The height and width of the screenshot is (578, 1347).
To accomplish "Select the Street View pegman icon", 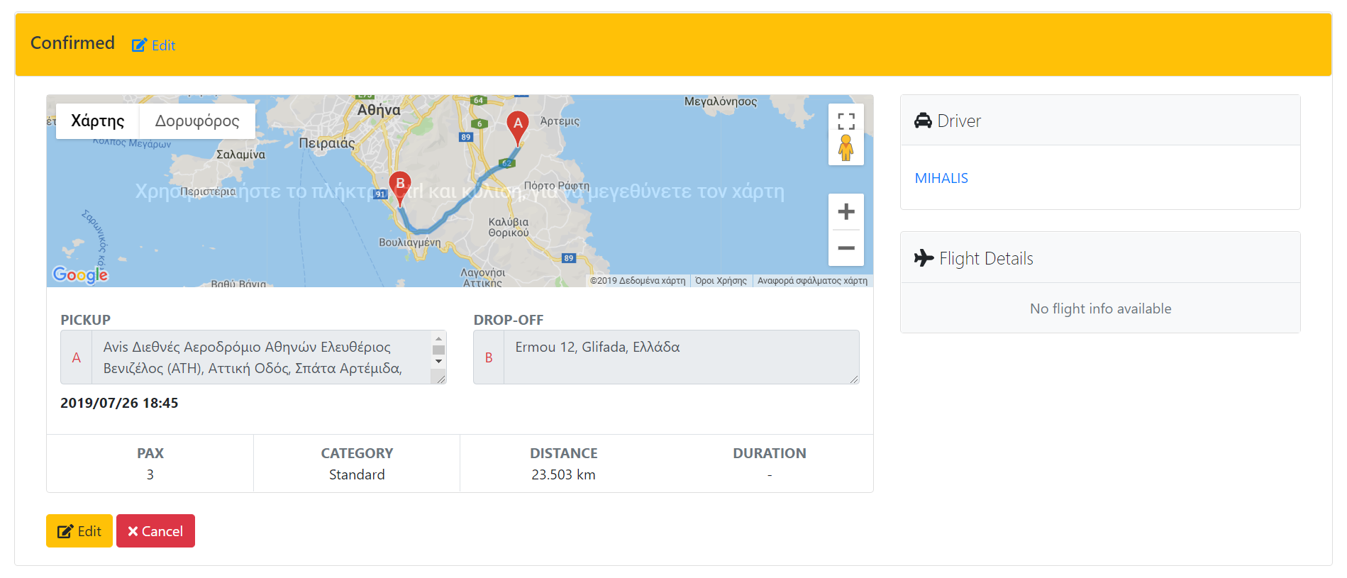I will pyautogui.click(x=846, y=149).
